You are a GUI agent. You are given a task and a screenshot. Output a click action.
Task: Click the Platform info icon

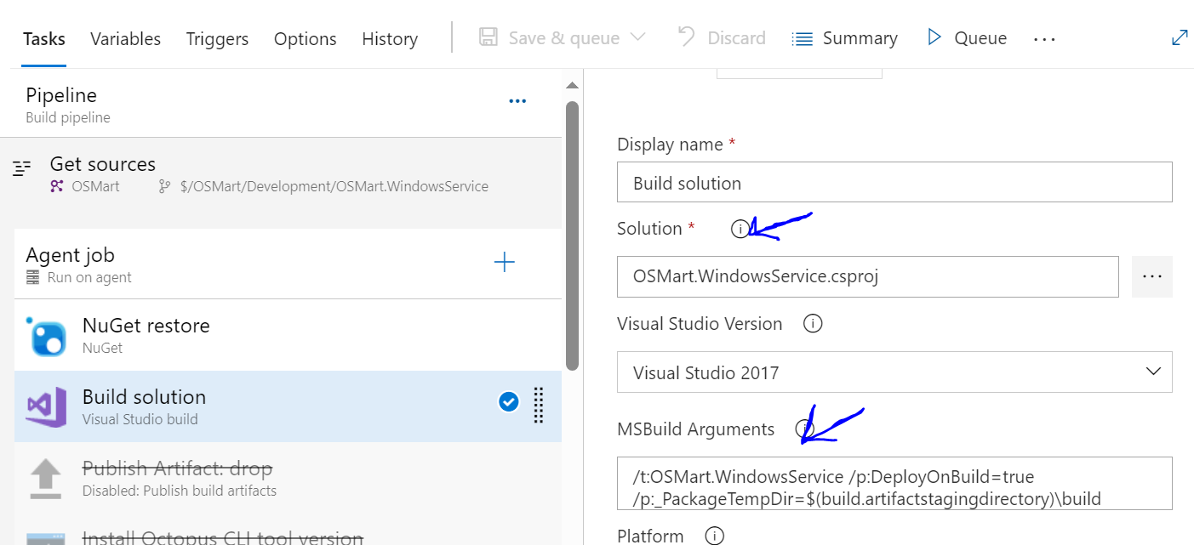[x=714, y=536]
